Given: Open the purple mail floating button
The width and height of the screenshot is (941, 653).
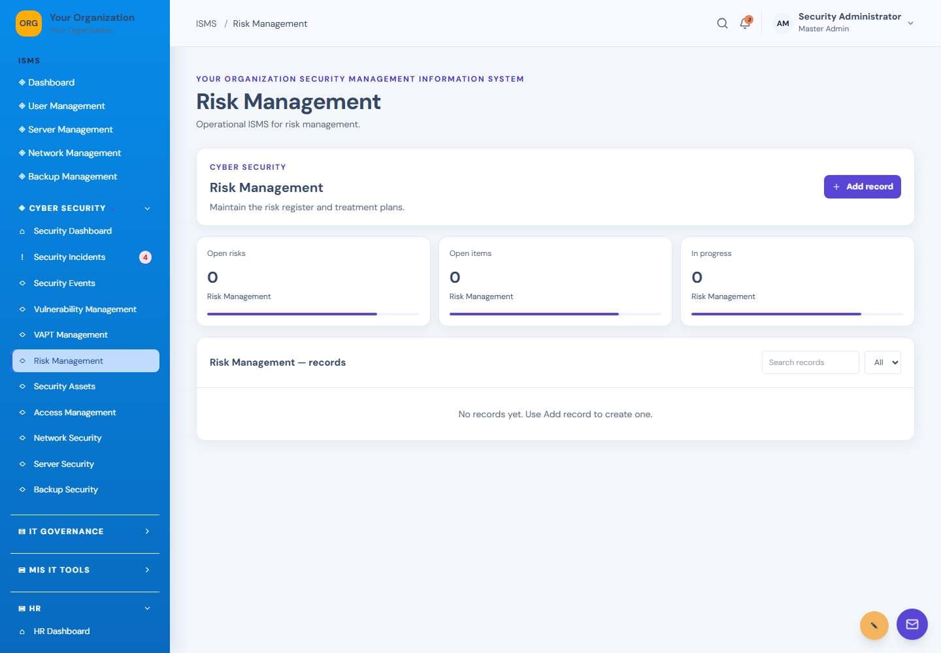Looking at the screenshot, I should [x=912, y=624].
